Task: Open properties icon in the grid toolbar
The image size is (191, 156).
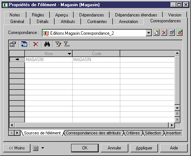Action: click(13, 44)
